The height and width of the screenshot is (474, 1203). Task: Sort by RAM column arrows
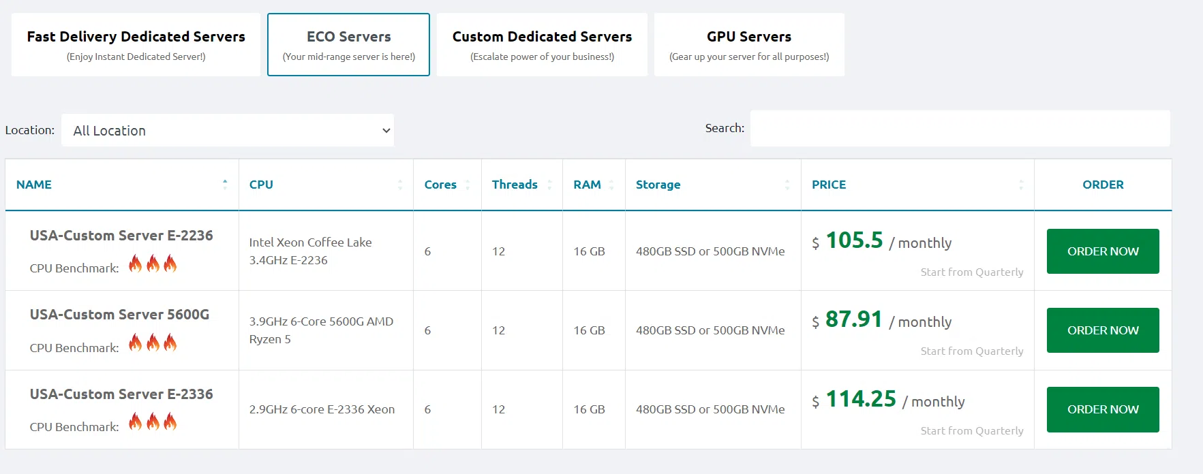point(611,185)
